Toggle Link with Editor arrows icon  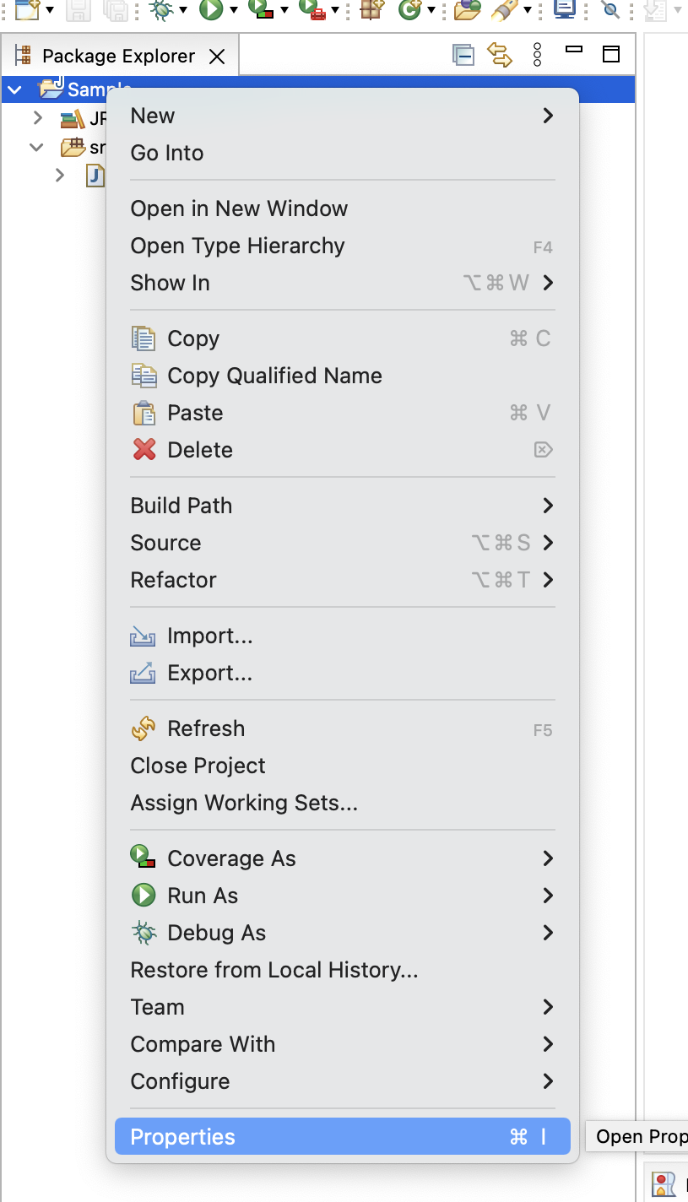(x=500, y=56)
